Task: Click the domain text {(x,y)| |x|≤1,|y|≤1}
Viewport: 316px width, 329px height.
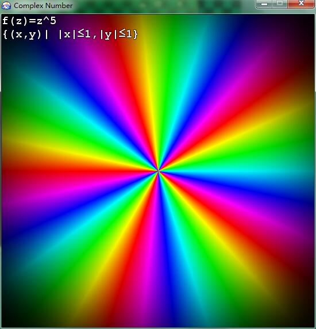Action: (71, 34)
